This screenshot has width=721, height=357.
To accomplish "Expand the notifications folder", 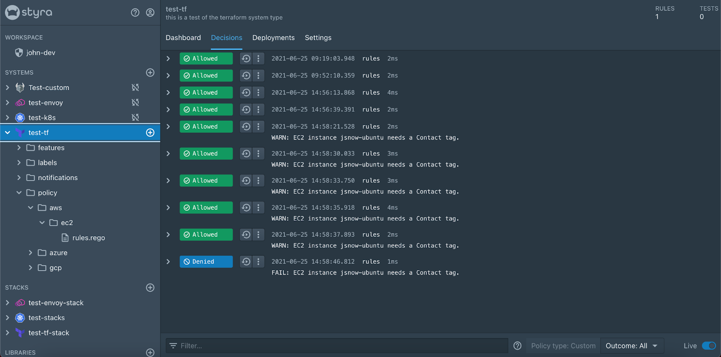I will 19,178.
